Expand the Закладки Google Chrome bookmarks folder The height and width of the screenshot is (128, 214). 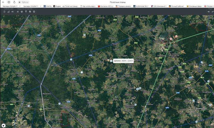coord(10,6)
